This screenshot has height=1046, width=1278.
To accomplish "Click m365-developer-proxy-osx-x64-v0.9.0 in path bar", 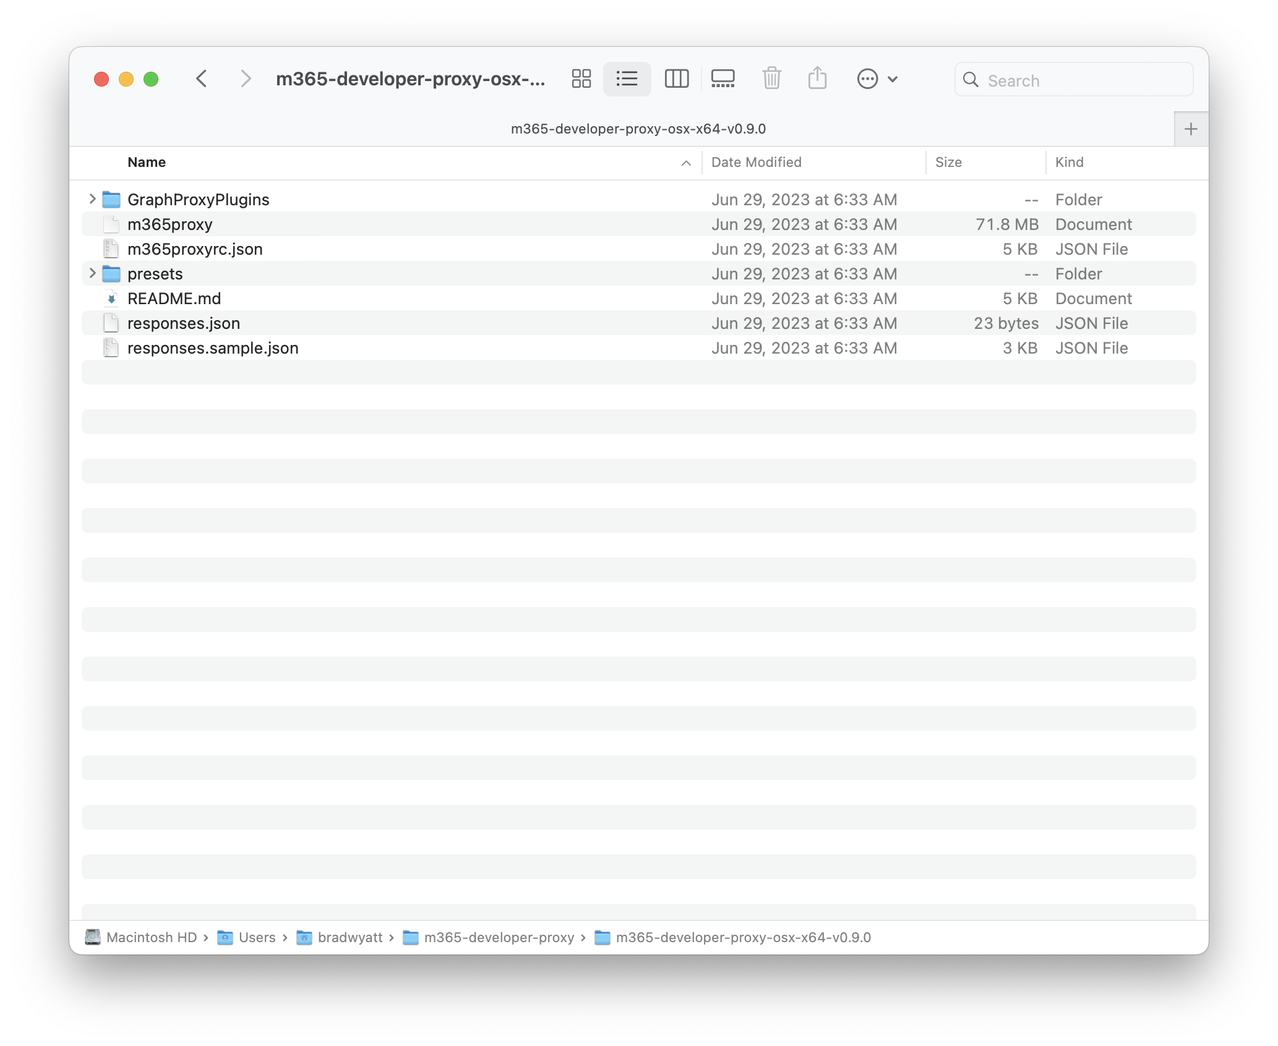I will tap(743, 937).
